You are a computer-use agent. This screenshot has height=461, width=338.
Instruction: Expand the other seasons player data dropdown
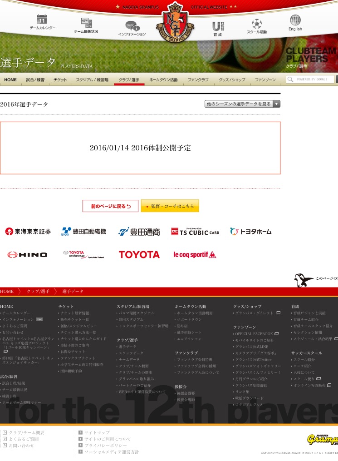coord(242,104)
